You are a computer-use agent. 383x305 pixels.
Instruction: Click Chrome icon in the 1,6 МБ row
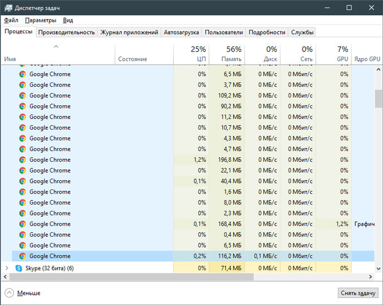click(x=22, y=192)
